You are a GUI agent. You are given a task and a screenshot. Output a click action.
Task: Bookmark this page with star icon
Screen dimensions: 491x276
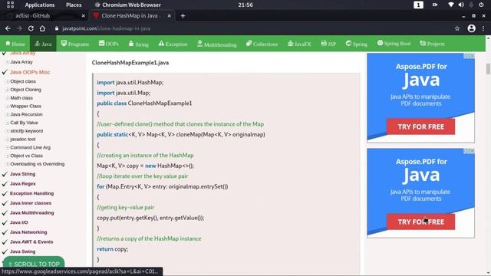point(457,28)
